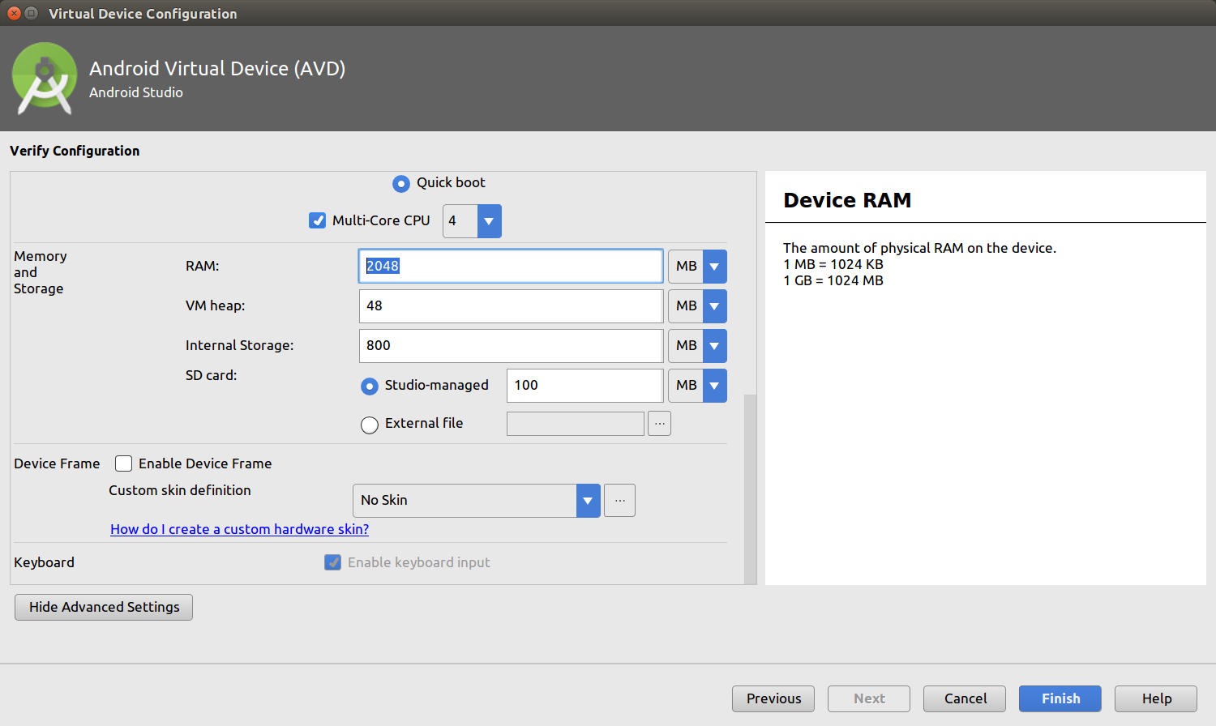Open Help for the AVD wizard

click(1156, 698)
